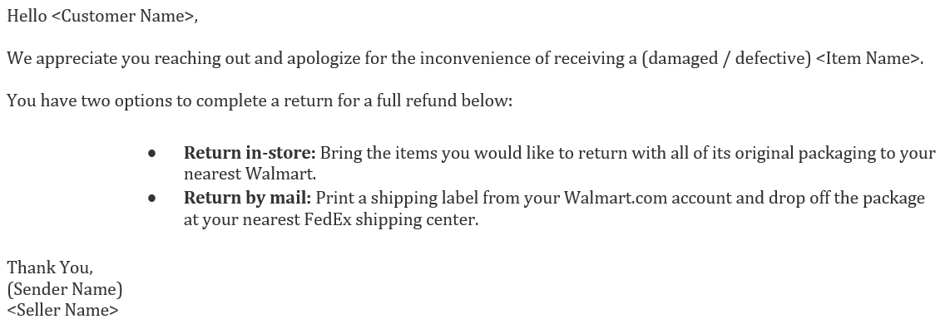Click the Thank You closing line
Viewport: 950px width, 329px height.
[x=50, y=268]
